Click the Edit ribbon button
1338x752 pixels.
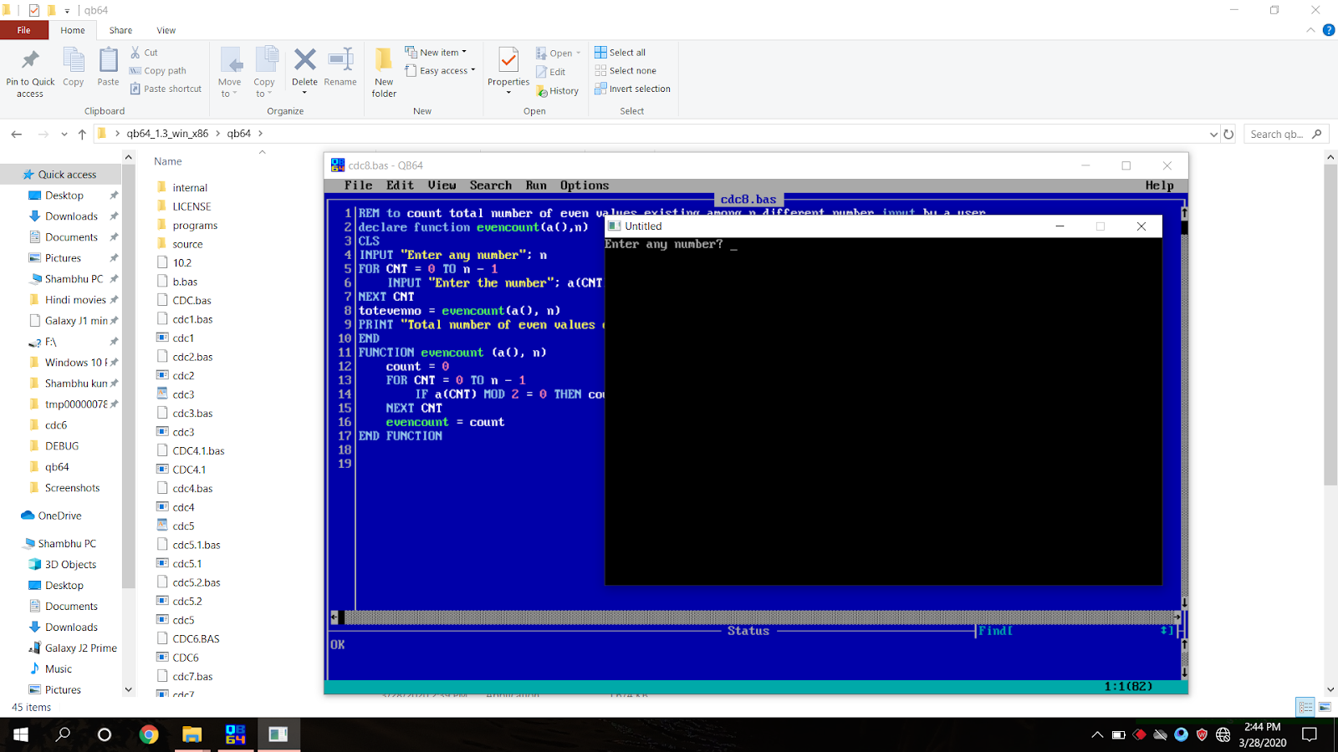(551, 72)
